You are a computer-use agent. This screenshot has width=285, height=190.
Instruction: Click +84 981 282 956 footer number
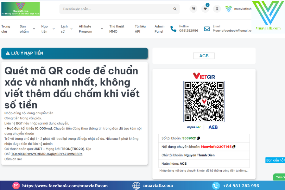[241, 186]
